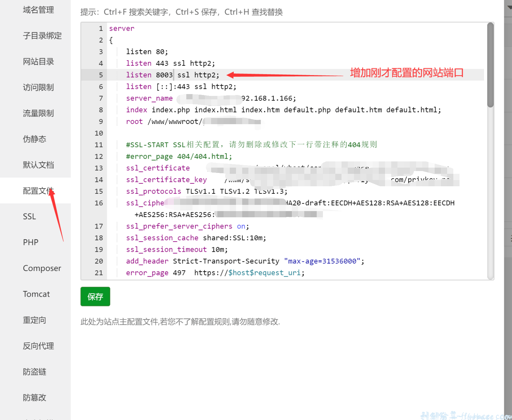
Task: Open the Composer section
Action: click(42, 268)
